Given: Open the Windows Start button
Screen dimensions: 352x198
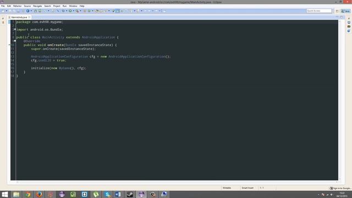Looking at the screenshot, I should (x=5, y=194).
